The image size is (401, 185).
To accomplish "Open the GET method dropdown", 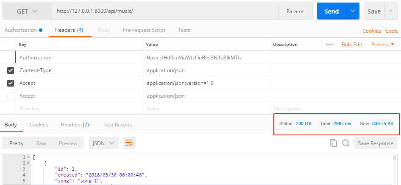I will tap(27, 11).
